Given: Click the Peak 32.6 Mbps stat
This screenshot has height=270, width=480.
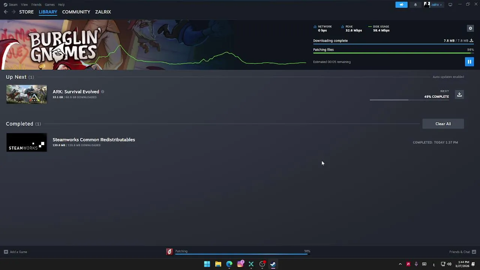Looking at the screenshot, I should coord(352,28).
